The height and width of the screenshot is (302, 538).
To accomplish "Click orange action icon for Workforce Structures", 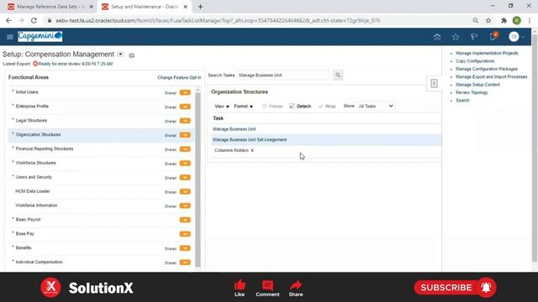I will tap(185, 164).
